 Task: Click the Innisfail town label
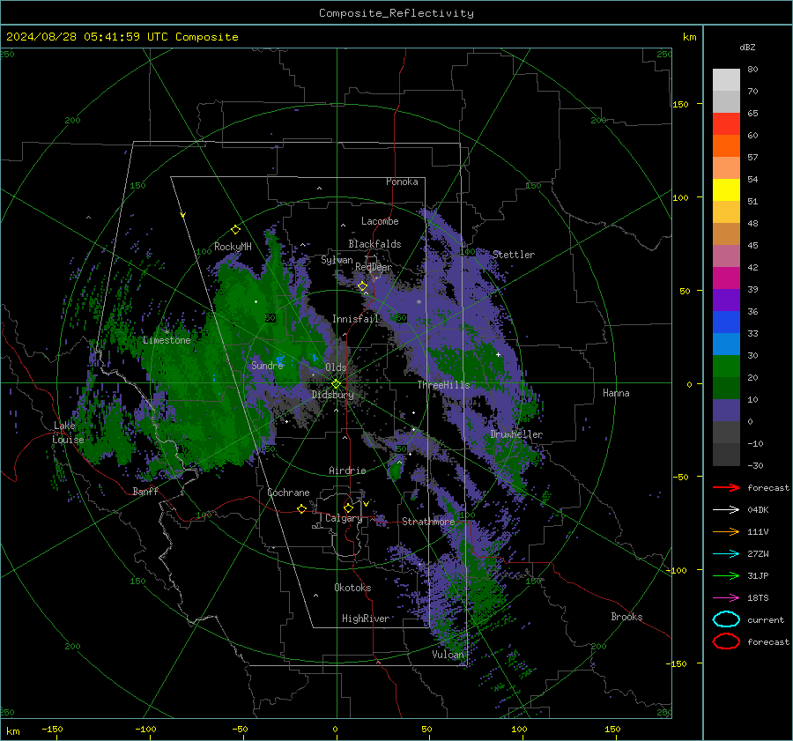(x=356, y=319)
